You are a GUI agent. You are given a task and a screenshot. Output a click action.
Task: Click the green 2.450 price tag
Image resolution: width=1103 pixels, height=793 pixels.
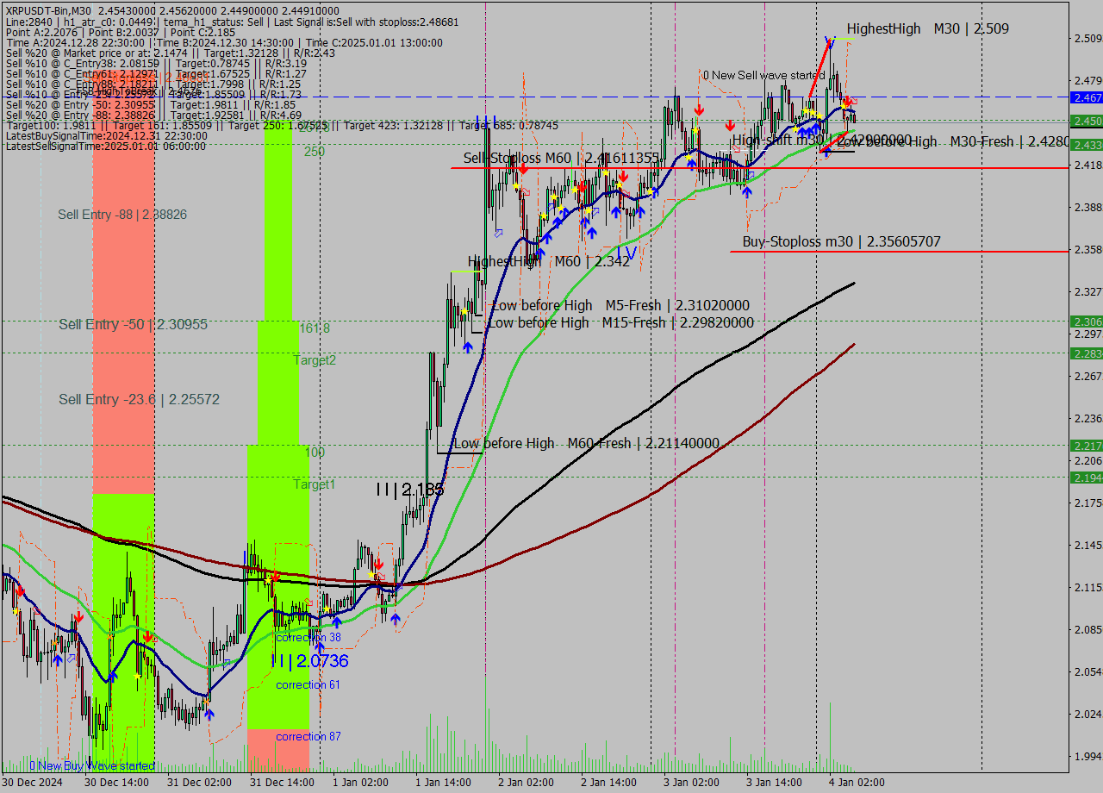1086,121
